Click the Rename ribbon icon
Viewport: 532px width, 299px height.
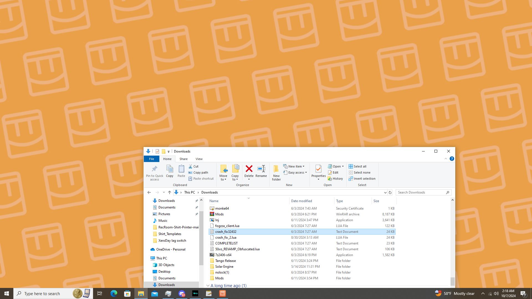[261, 169]
